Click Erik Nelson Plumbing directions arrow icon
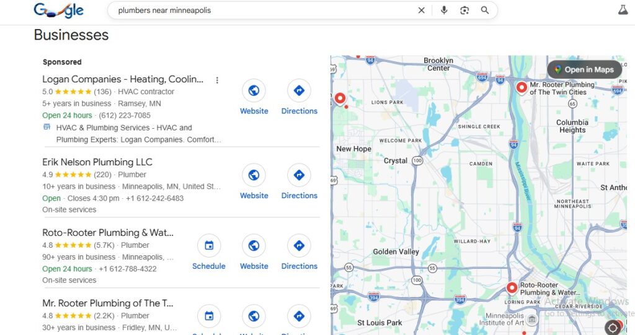 point(300,175)
